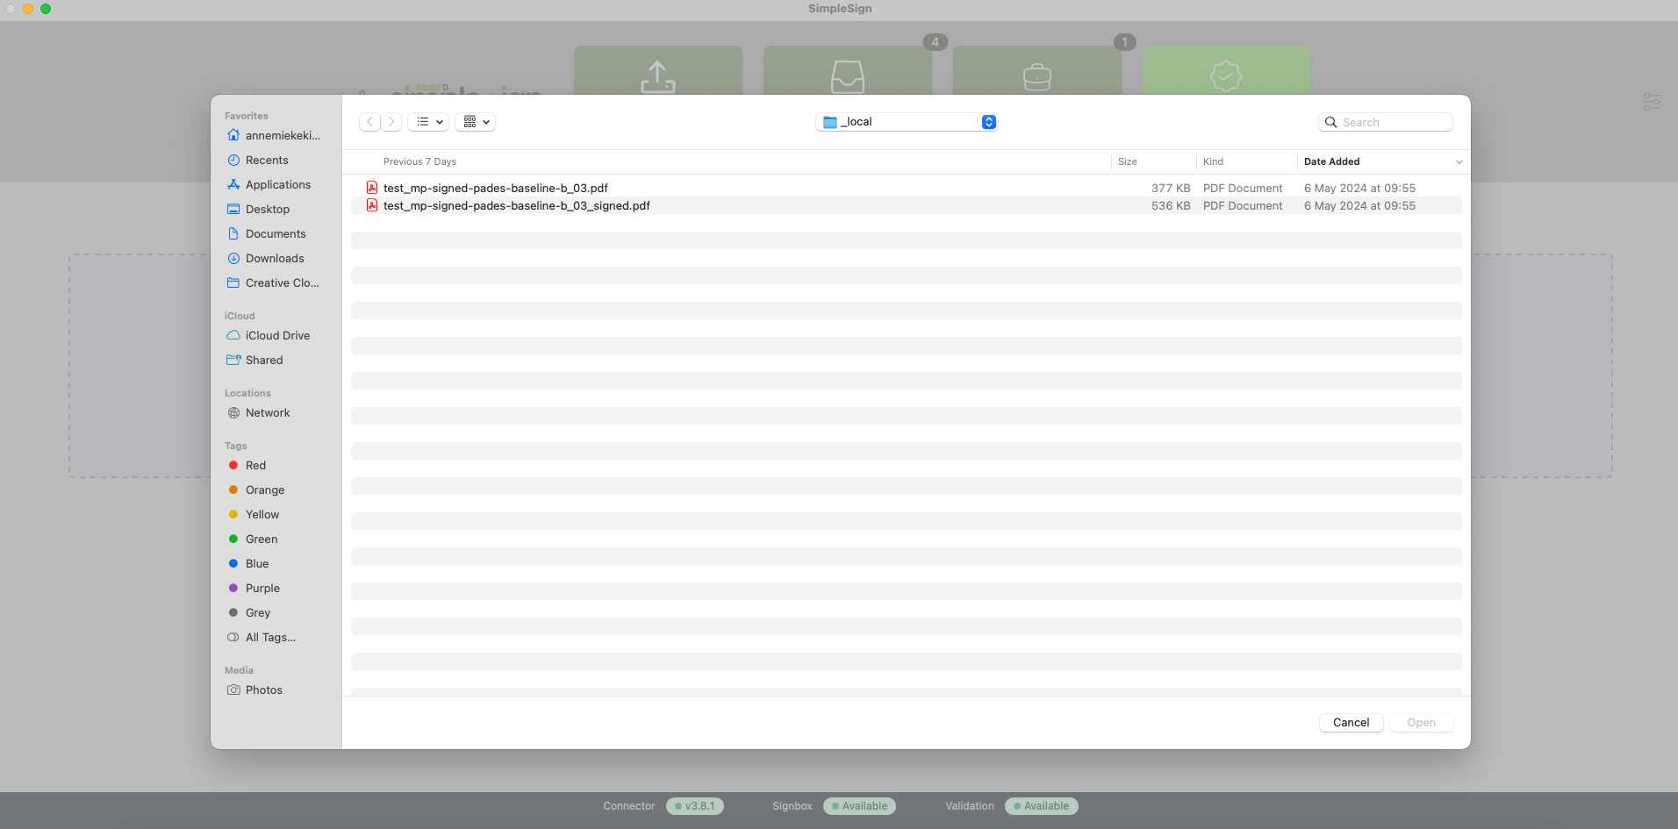Open the anniemieke home folder in sidebar
Viewport: 1678px width, 829px height.
[x=276, y=135]
